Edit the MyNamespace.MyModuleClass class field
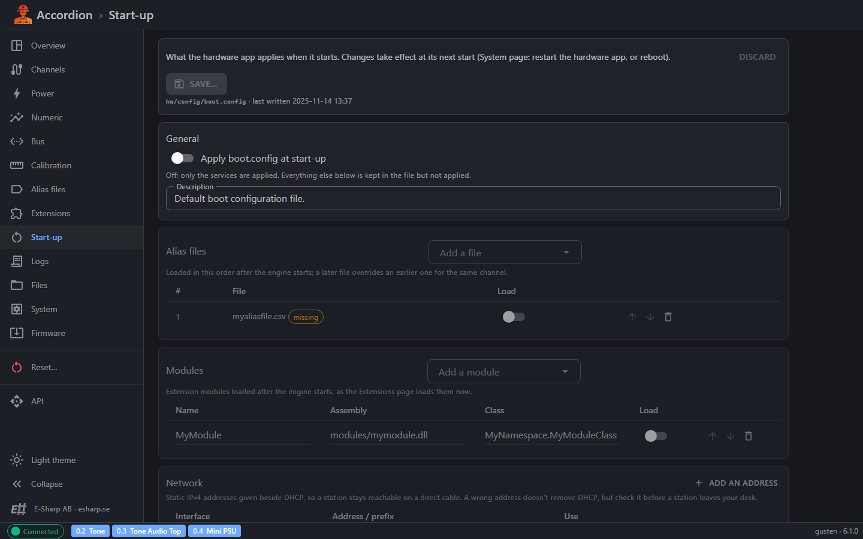 click(x=553, y=435)
